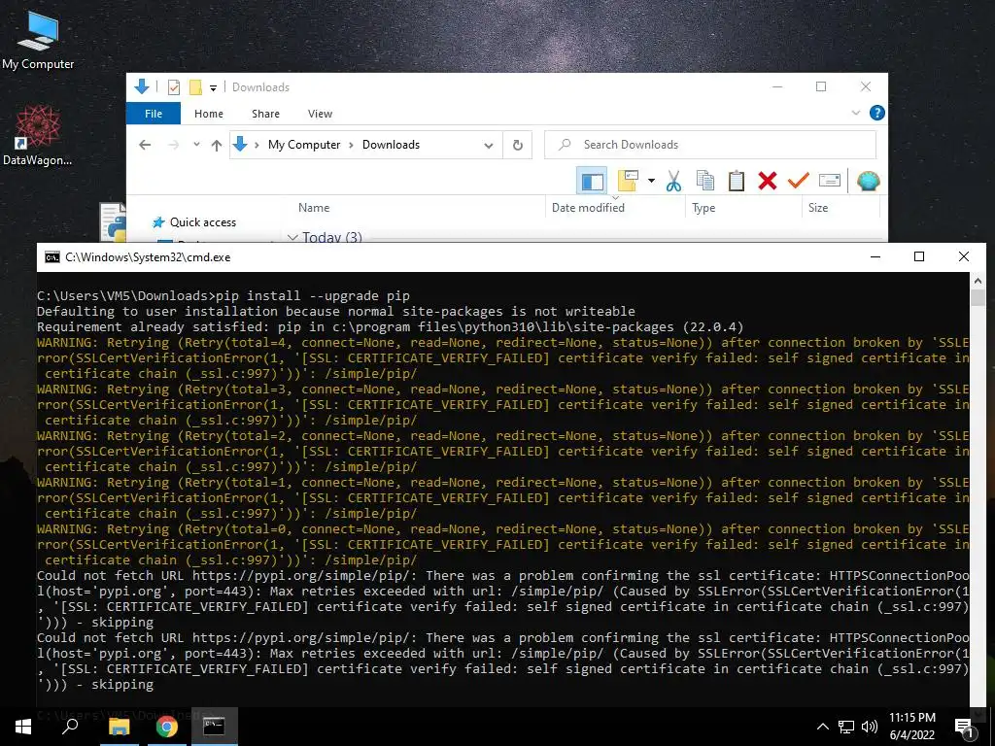Expand the address bar history dropdown
The width and height of the screenshot is (995, 746).
[x=489, y=146]
